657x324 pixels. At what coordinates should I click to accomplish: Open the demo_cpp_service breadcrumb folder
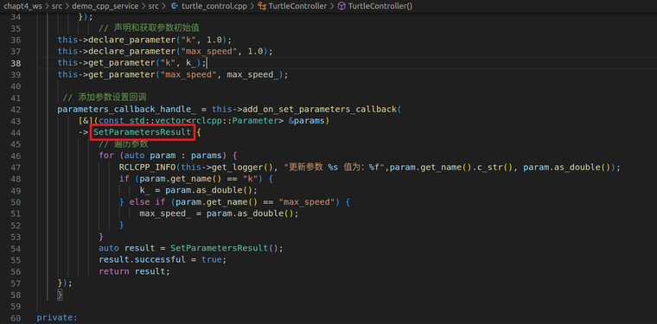(106, 6)
